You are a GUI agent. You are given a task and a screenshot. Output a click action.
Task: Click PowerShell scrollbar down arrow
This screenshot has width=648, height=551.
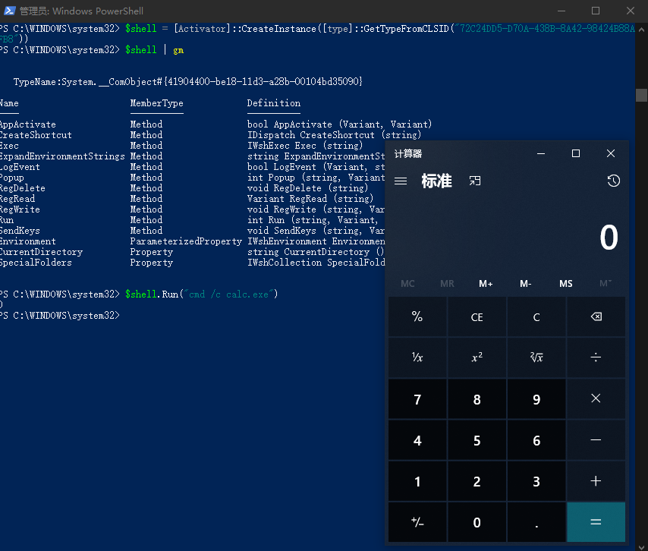click(x=641, y=547)
